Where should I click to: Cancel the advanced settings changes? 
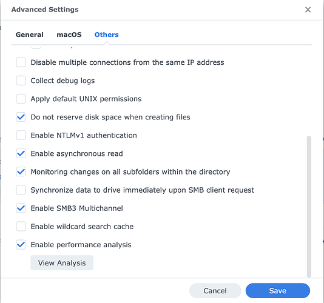(215, 291)
